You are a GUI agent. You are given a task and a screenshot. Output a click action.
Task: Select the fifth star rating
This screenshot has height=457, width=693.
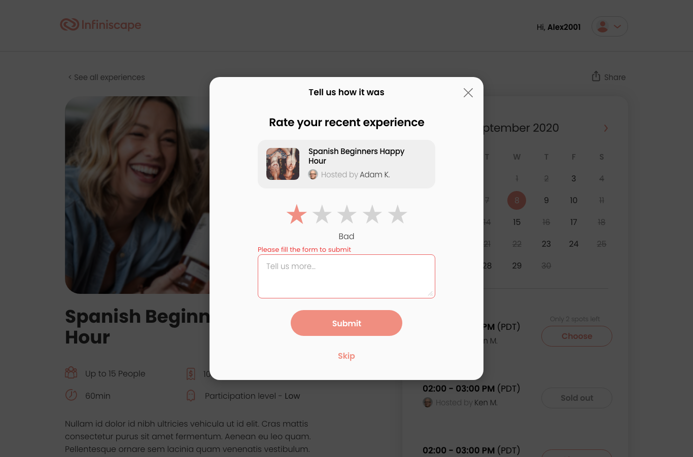[398, 214]
